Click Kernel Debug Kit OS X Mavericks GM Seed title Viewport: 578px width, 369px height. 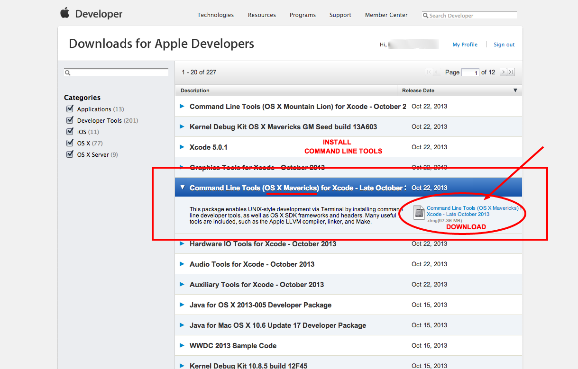pyautogui.click(x=284, y=127)
